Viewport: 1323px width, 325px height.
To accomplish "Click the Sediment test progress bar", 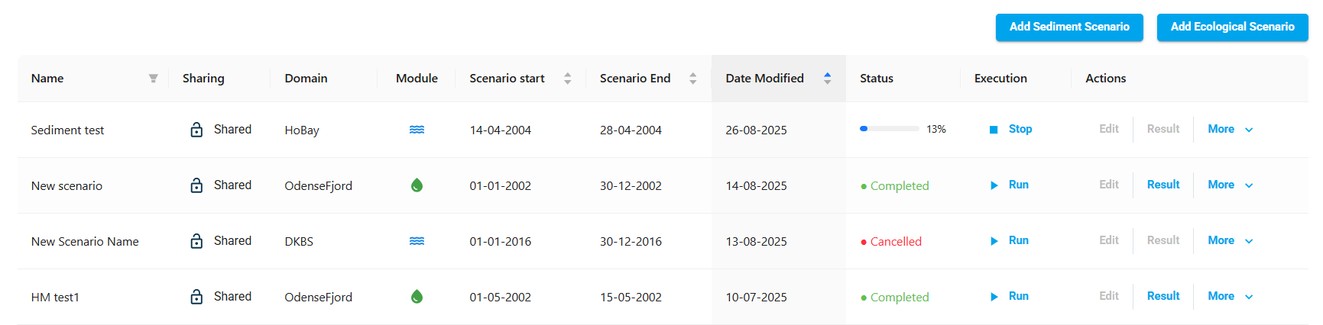I will pos(890,129).
